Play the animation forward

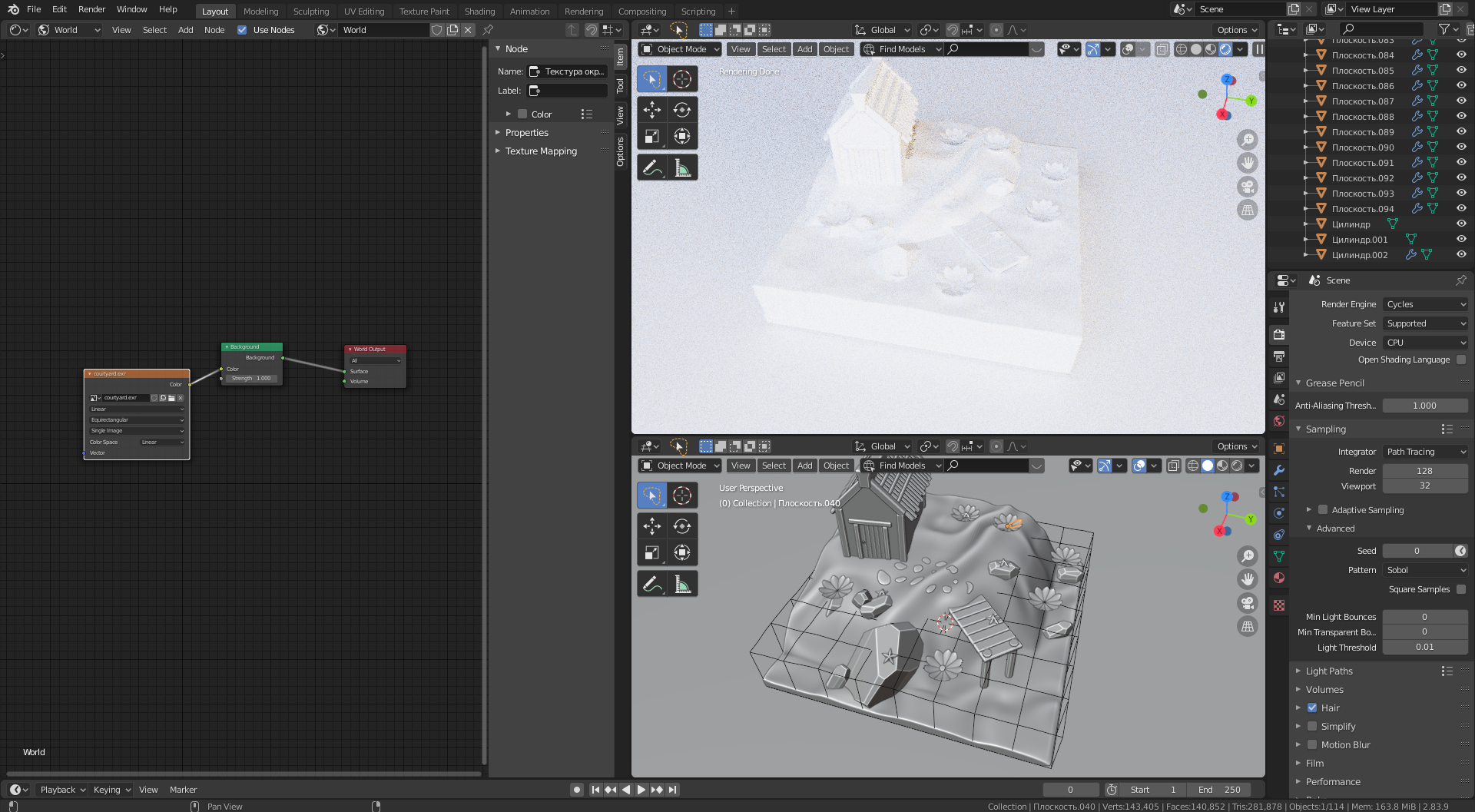tap(641, 790)
